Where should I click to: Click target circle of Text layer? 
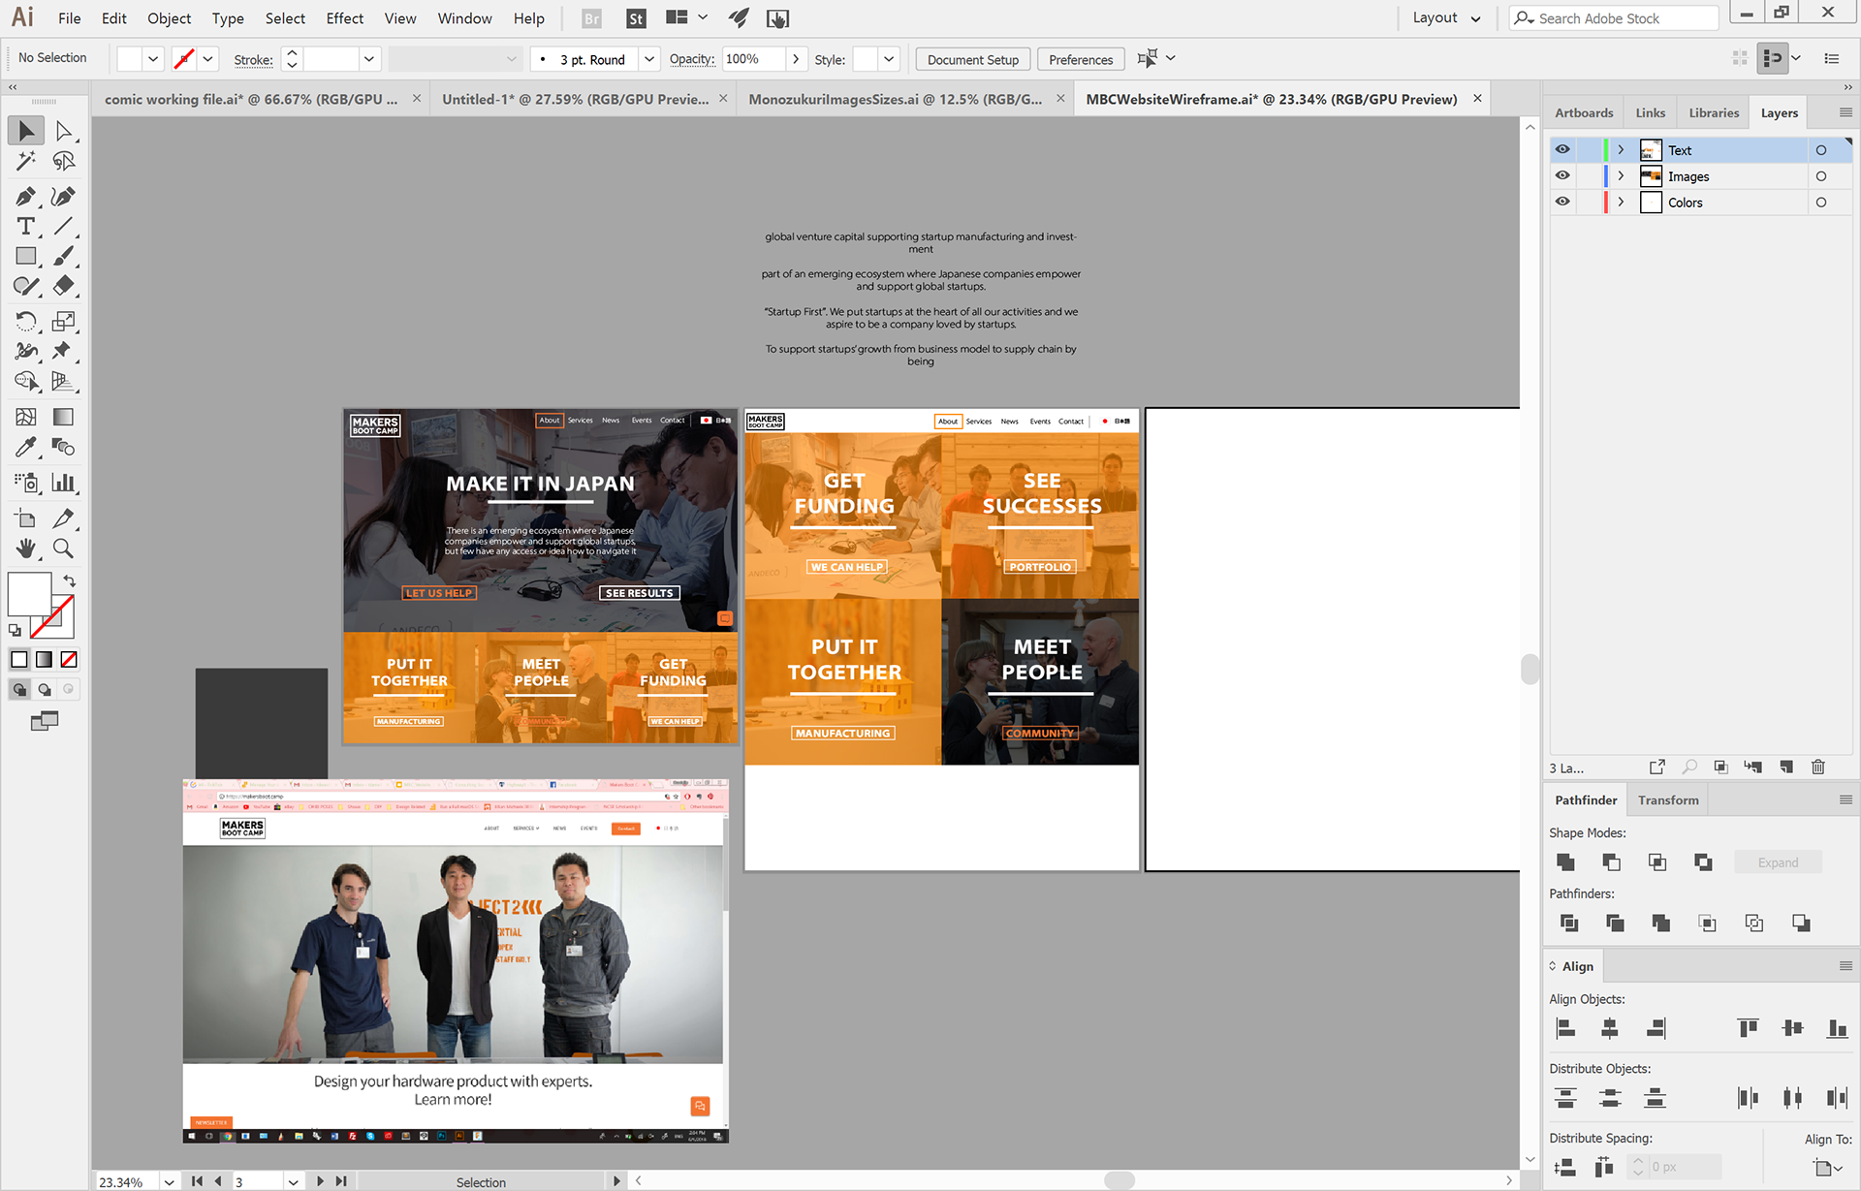point(1821,150)
